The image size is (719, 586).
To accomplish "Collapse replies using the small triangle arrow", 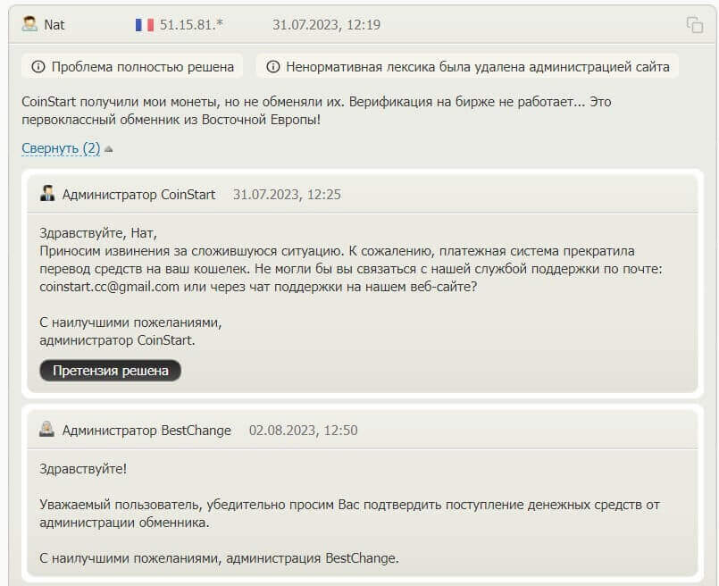I will (x=109, y=149).
